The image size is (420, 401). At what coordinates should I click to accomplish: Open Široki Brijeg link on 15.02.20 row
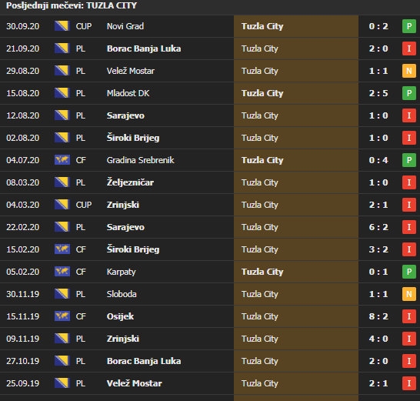tap(133, 249)
